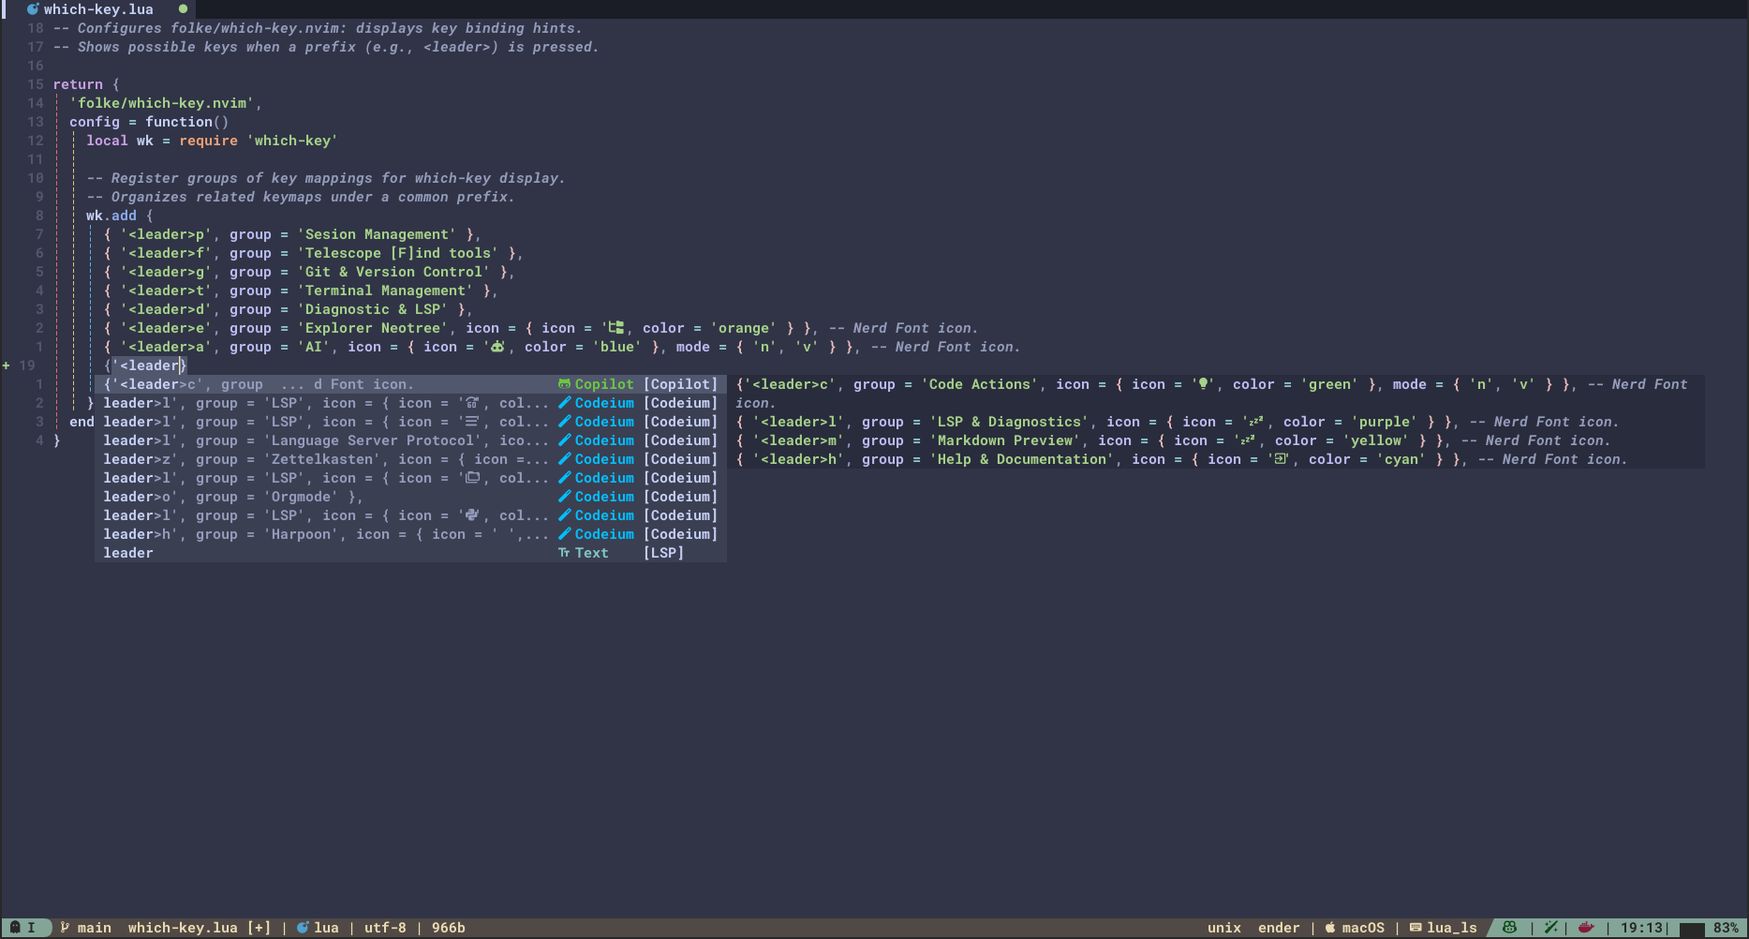This screenshot has height=939, width=1749.
Task: Click the git branch icon beside main
Action: point(65,928)
